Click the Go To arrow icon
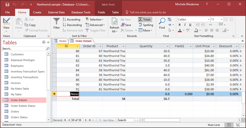Image resolution: width=246 pixels, height=128 pixels. tap(170, 25)
